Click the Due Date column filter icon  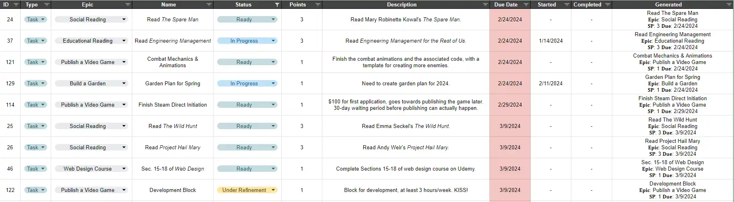(526, 5)
